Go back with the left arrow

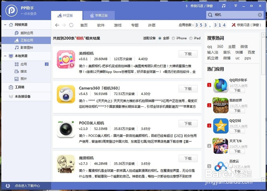point(57,25)
